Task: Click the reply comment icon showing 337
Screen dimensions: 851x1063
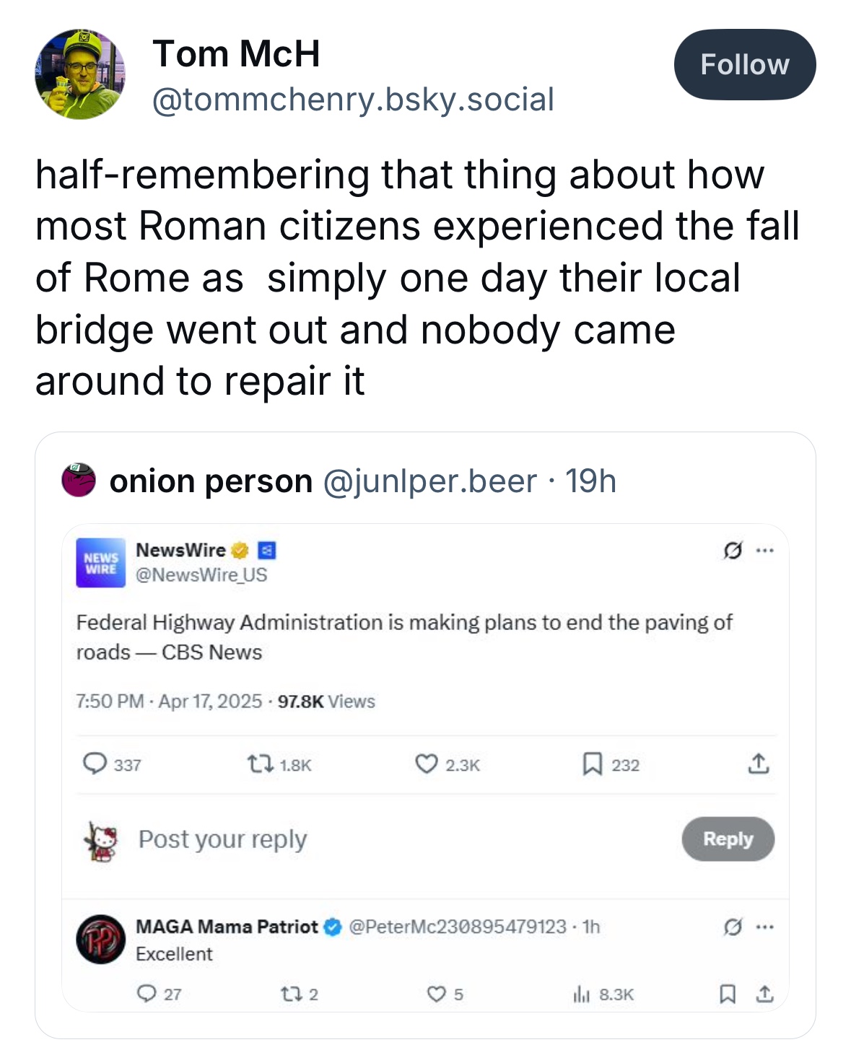Action: tap(95, 764)
